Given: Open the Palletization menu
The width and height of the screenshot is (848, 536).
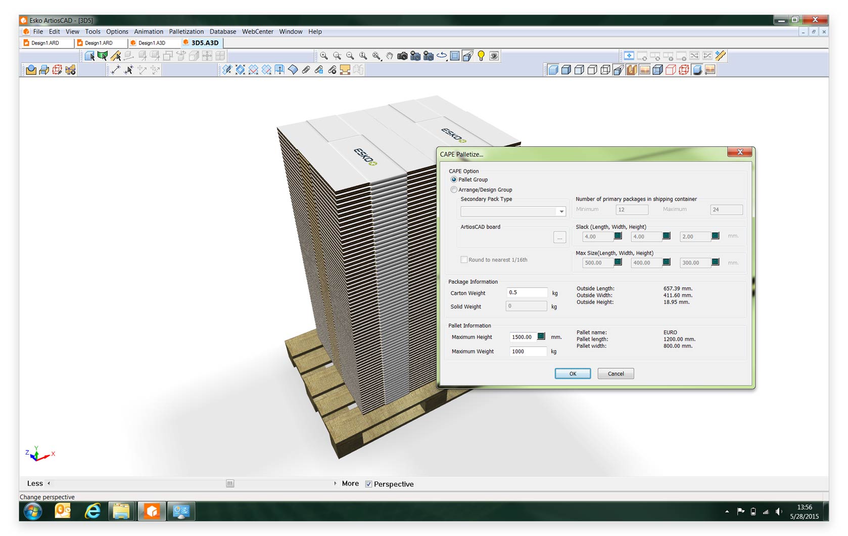Looking at the screenshot, I should 186,31.
